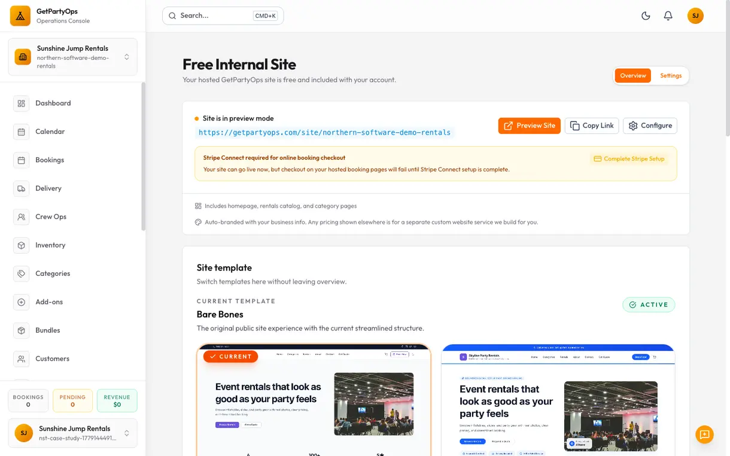The width and height of the screenshot is (730, 456).
Task: Click the external-link icon on Preview Site
Action: tap(508, 126)
